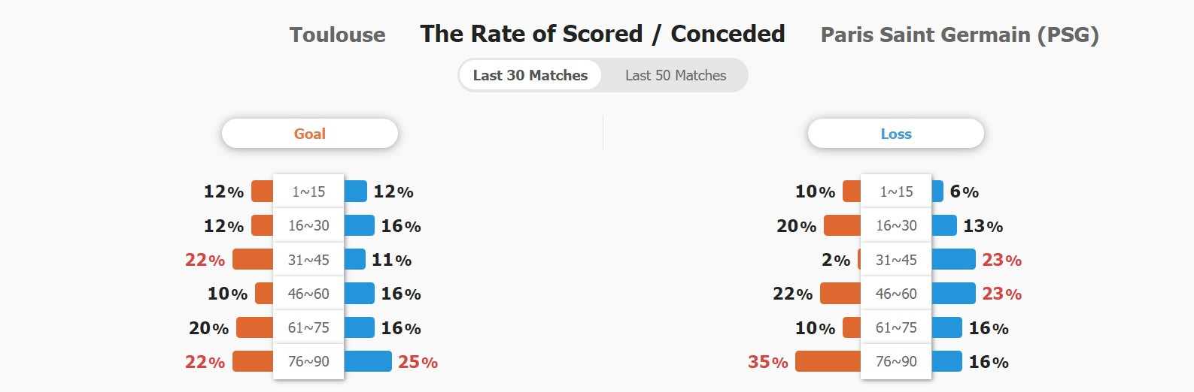Click the blue 23% Loss 46~60 bar
Image resolution: width=1194 pixels, height=392 pixels.
pos(953,294)
